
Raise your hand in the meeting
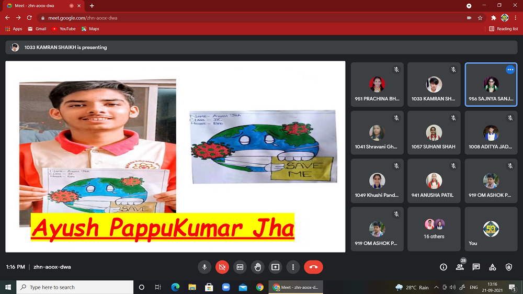258,267
